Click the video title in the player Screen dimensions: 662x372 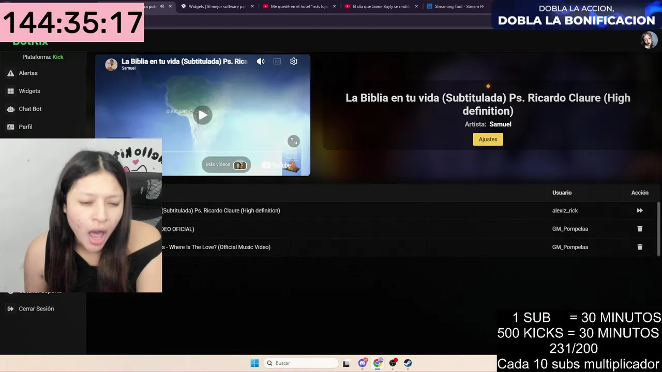point(184,61)
